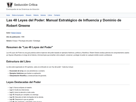Viewport: 136px width, 102px height.
Task: Click the Año de publicación 1998 line
Action: [15, 37]
